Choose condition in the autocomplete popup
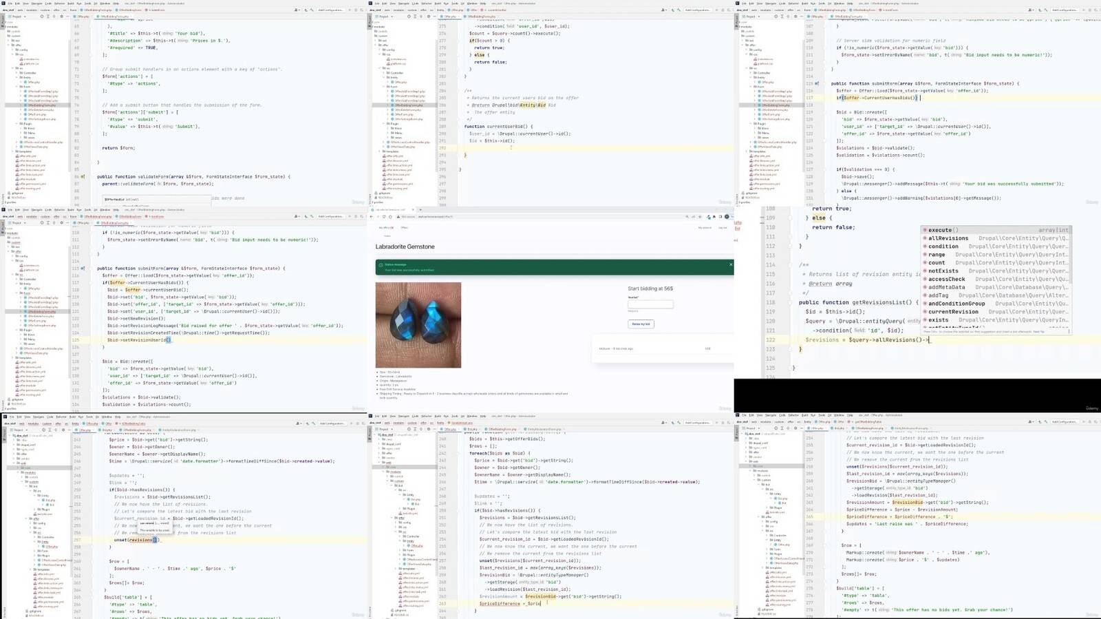 [x=996, y=246]
